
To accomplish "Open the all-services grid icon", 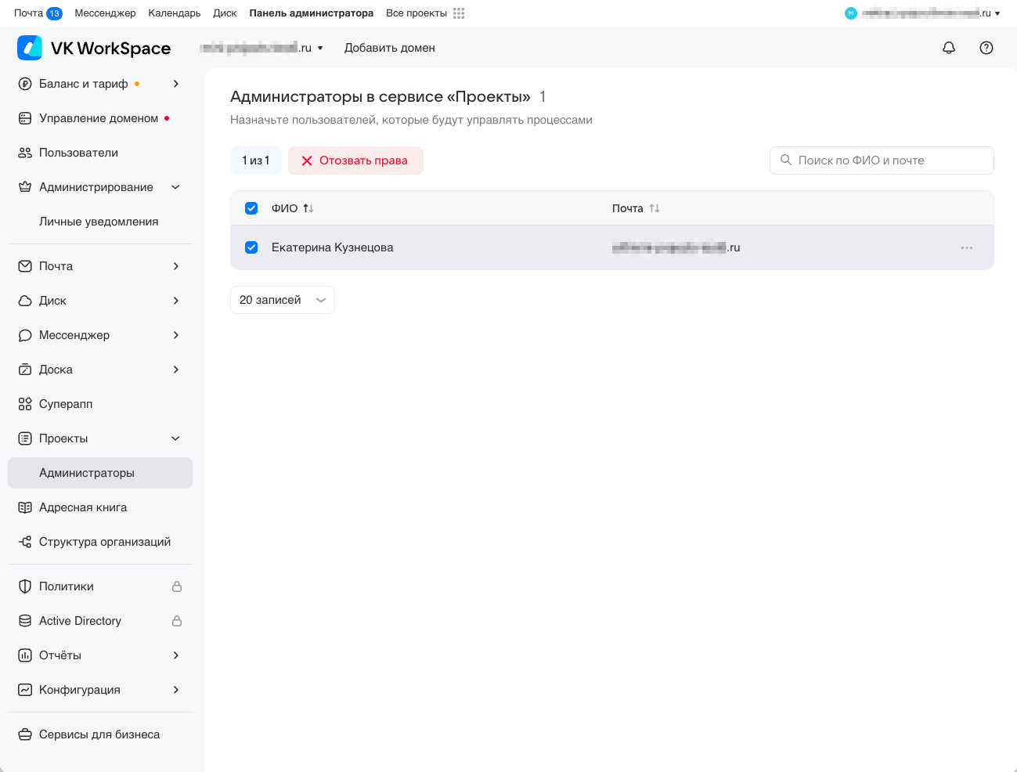I will pos(459,13).
